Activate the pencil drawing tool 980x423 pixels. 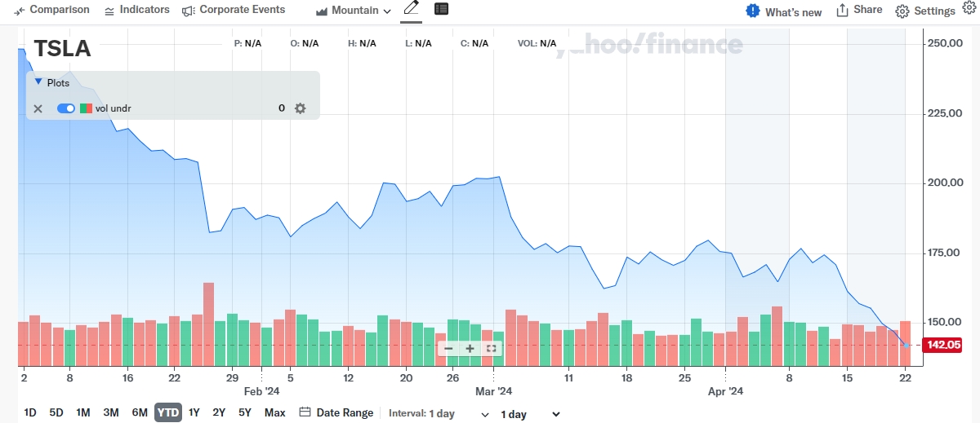pyautogui.click(x=411, y=10)
